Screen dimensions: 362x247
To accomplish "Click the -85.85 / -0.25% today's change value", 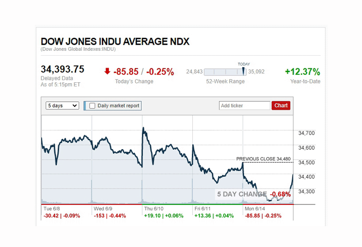I will [x=143, y=71].
